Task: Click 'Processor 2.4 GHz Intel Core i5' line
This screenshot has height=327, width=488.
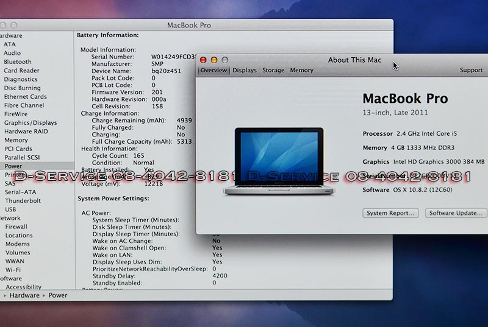Action: [410, 133]
